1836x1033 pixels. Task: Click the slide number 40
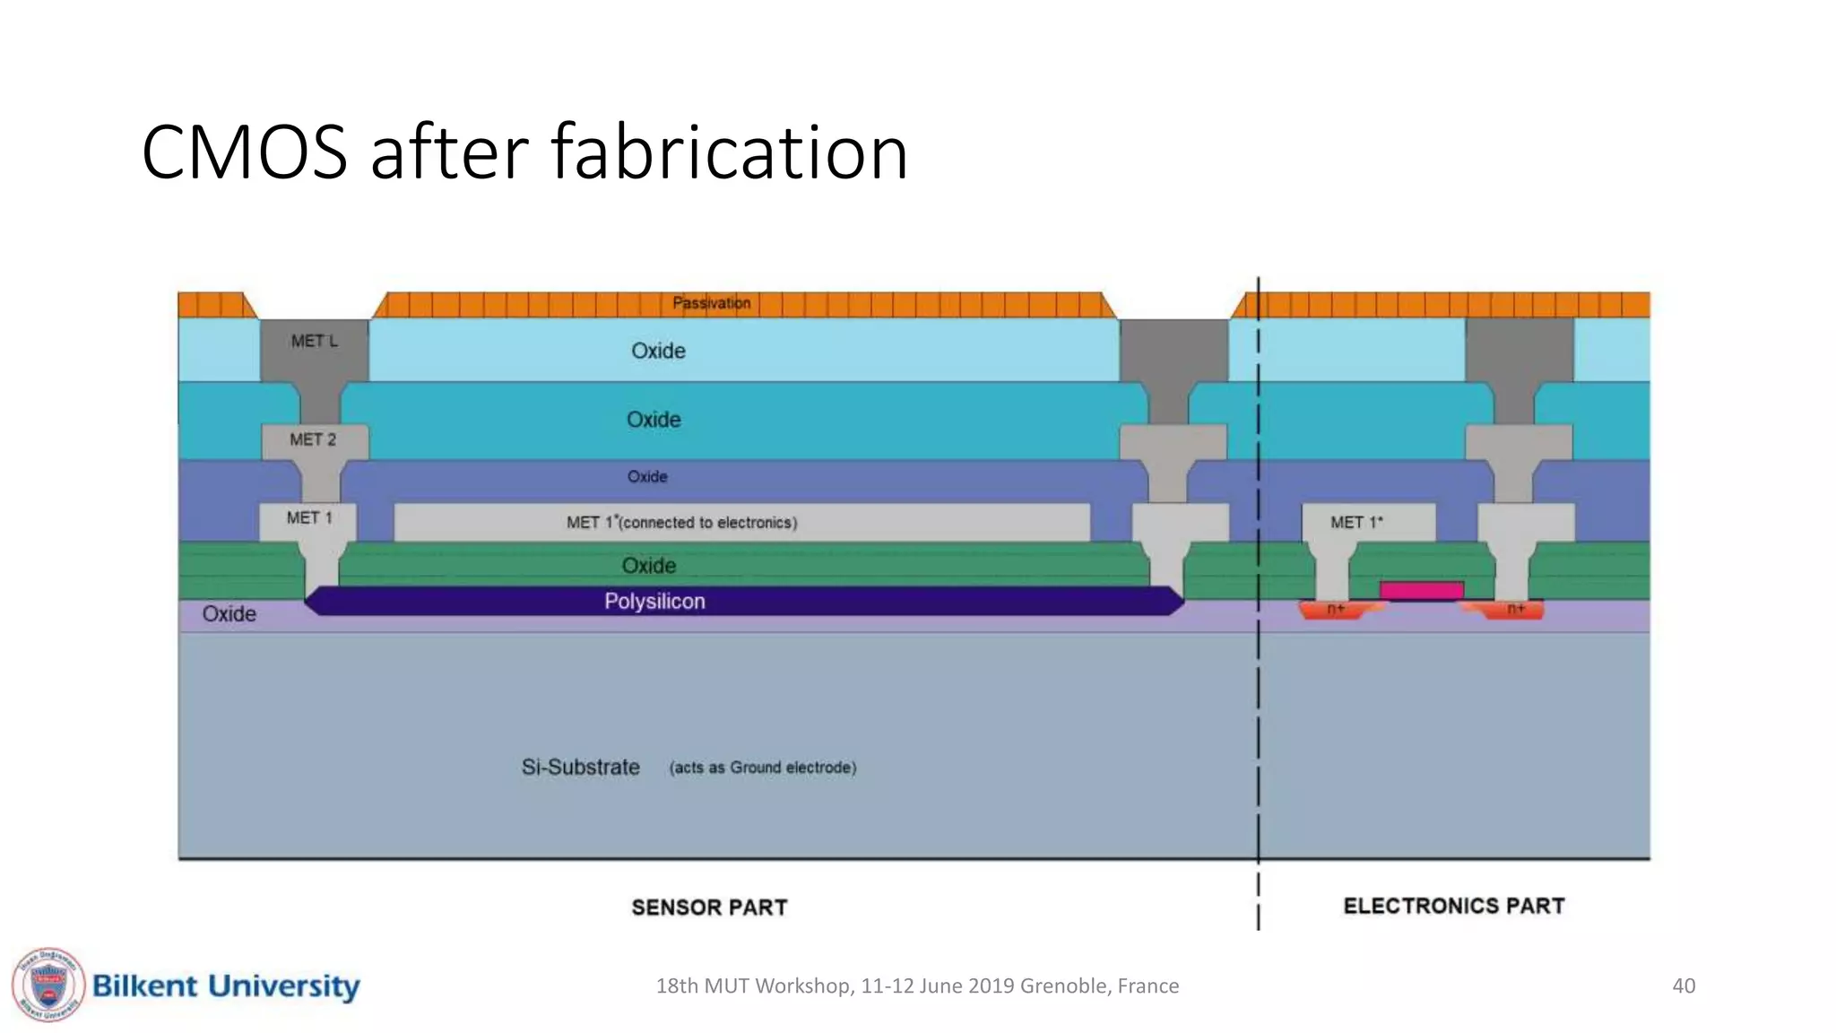click(x=1684, y=985)
